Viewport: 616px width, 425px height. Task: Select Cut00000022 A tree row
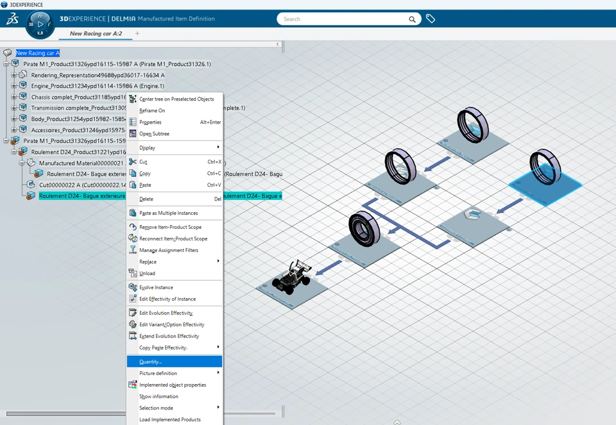(83, 185)
